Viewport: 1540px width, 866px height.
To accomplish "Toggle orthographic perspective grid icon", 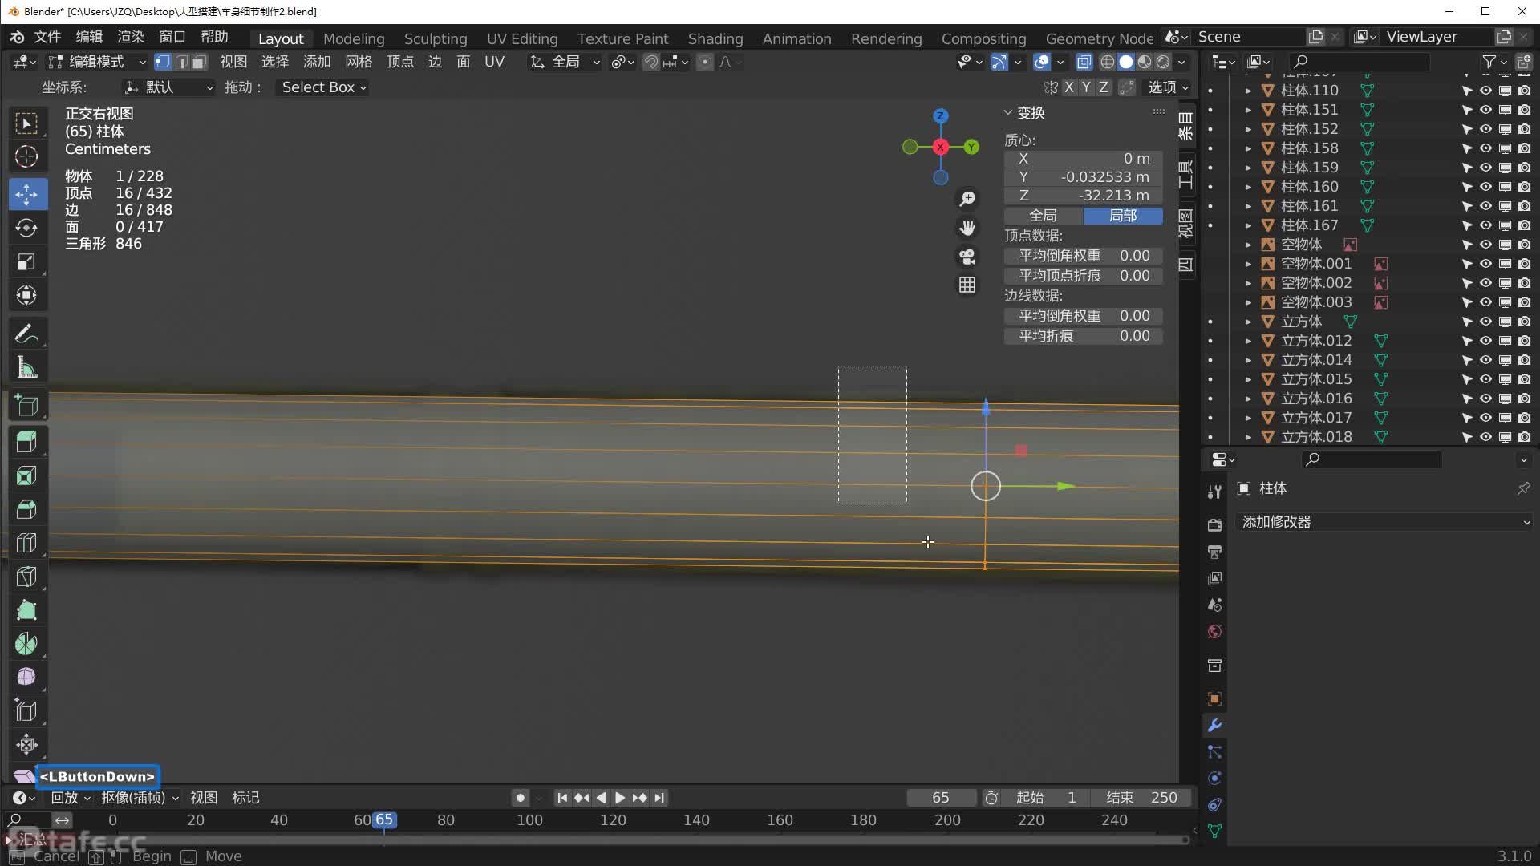I will coord(967,285).
